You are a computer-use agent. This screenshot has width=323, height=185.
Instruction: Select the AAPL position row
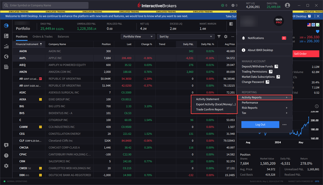tap(124, 58)
